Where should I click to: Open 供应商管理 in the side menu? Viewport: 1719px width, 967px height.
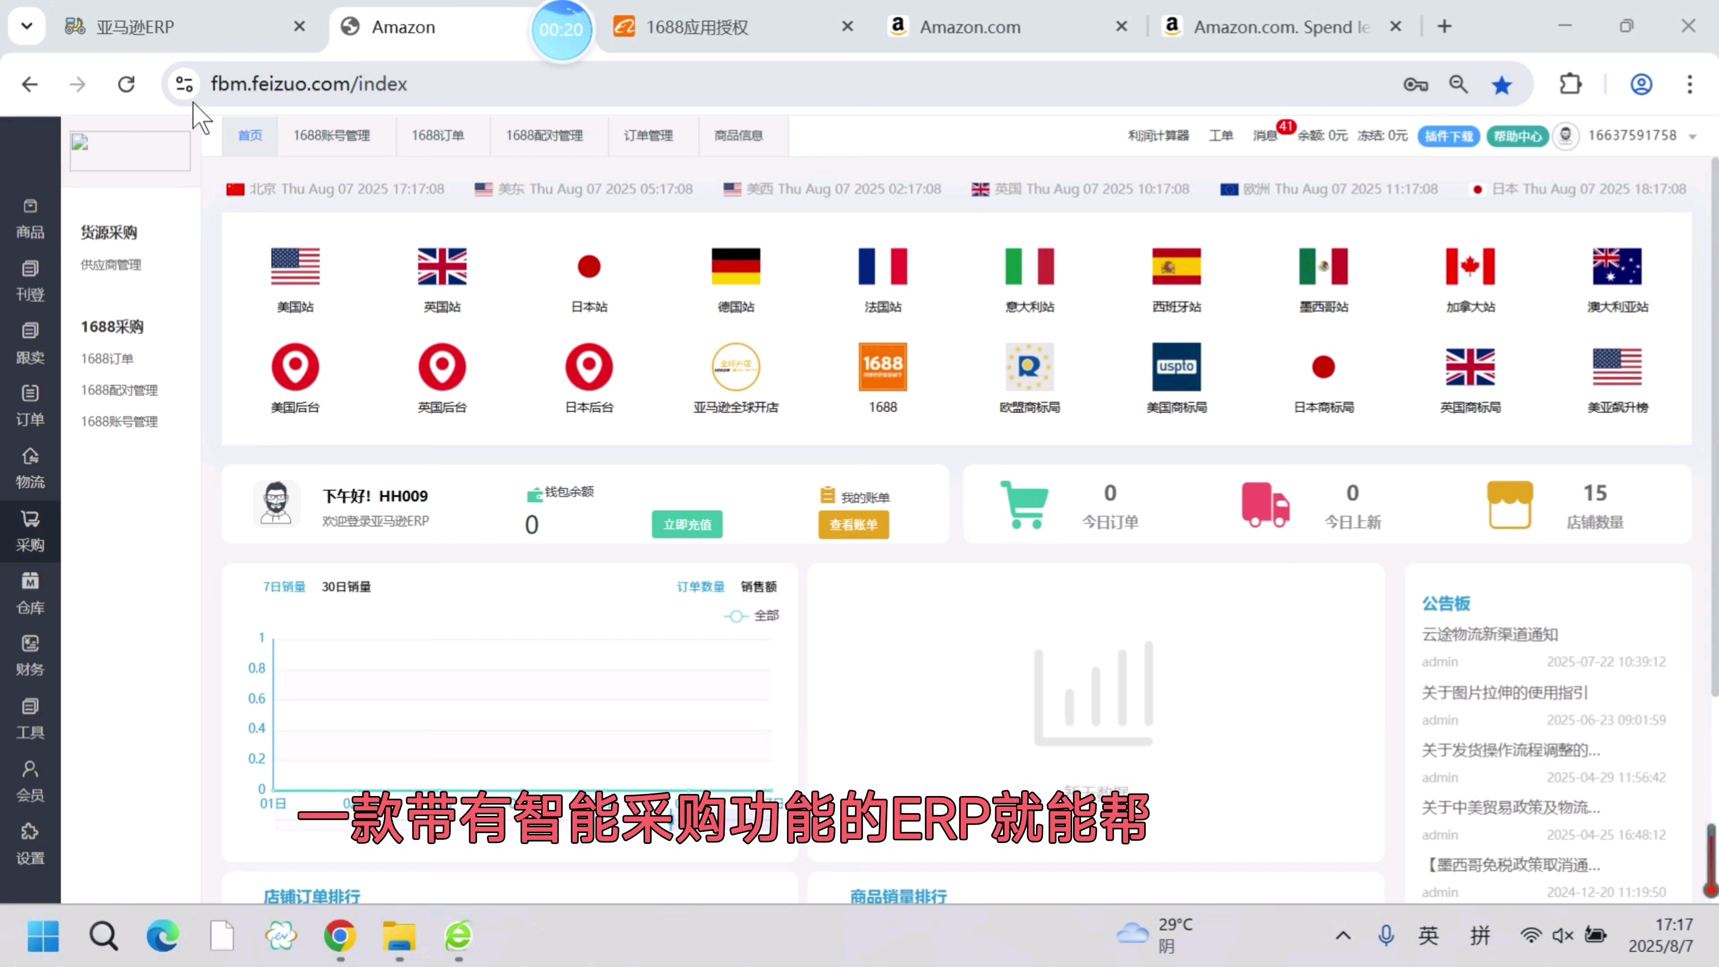pyautogui.click(x=111, y=265)
